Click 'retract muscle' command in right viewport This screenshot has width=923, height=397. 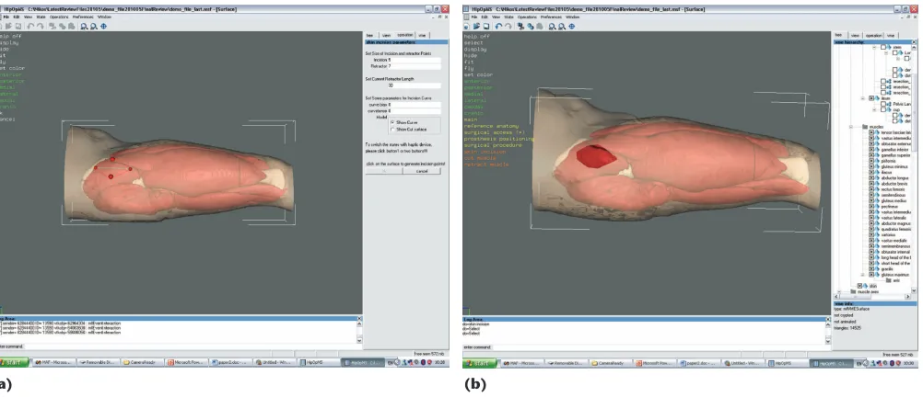tap(486, 164)
